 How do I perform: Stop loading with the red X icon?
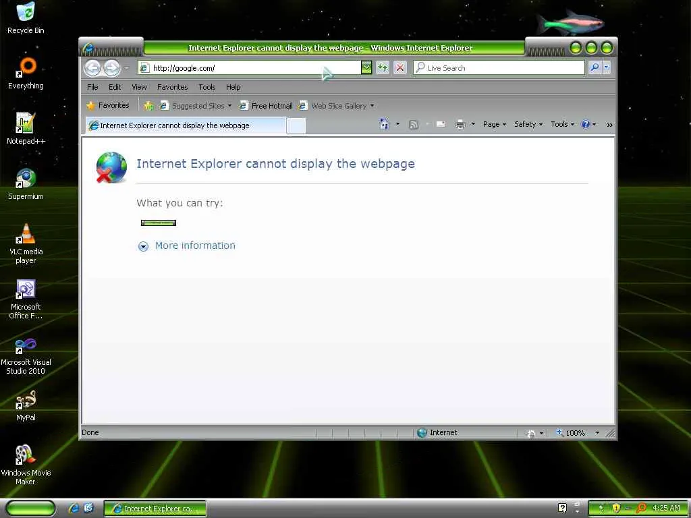[399, 68]
